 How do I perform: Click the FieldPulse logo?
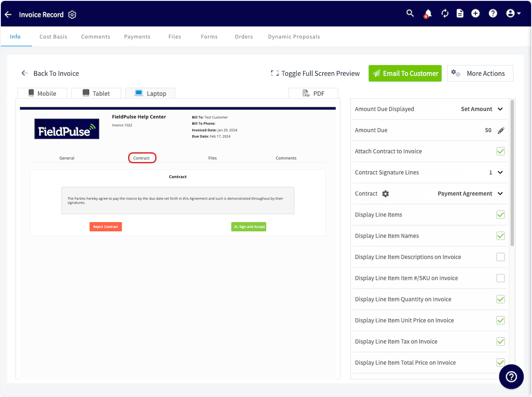66,129
